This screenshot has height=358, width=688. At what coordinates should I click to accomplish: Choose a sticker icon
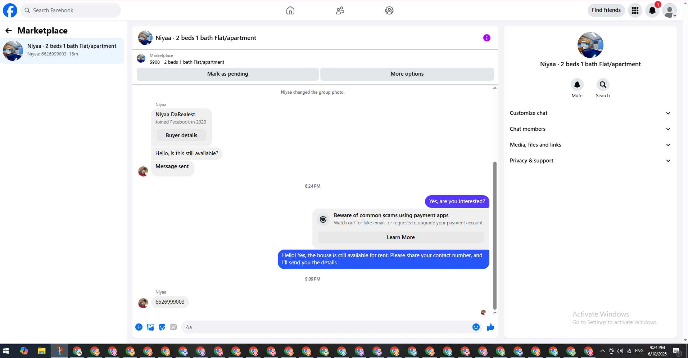[162, 327]
